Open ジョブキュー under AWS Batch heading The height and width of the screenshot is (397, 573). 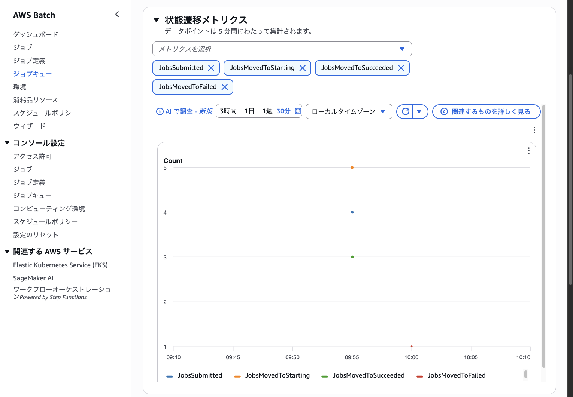[32, 74]
